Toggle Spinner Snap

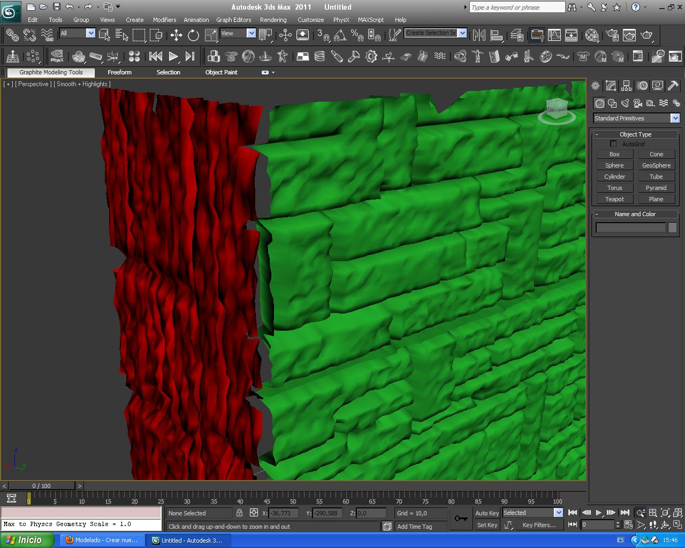(x=374, y=35)
